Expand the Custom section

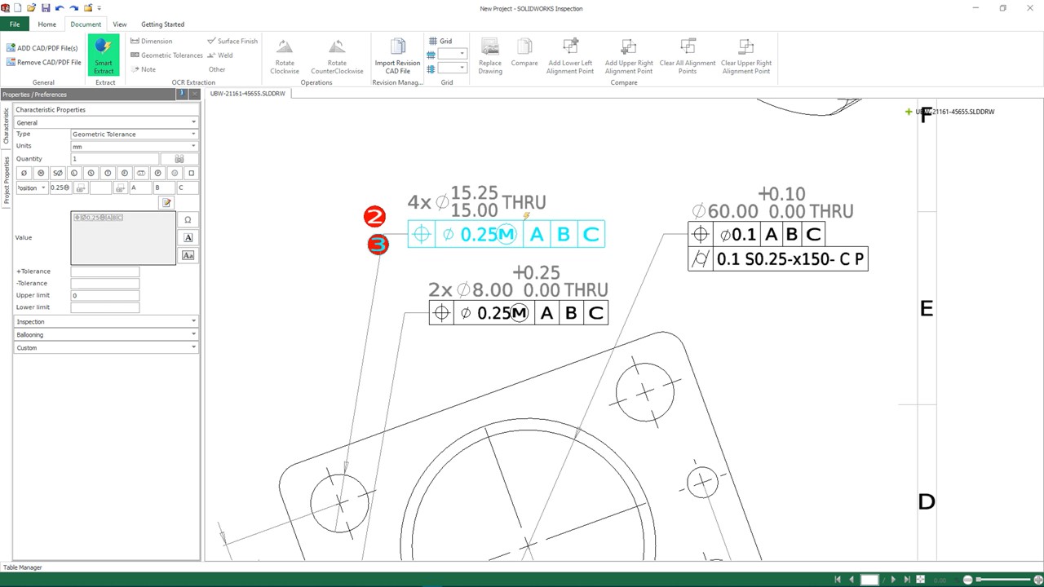[x=106, y=347]
